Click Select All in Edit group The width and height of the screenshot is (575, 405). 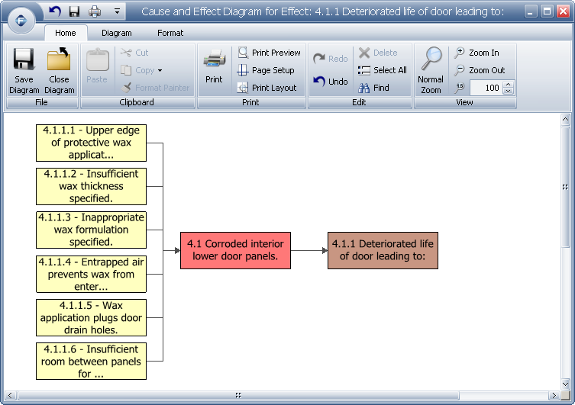[382, 70]
